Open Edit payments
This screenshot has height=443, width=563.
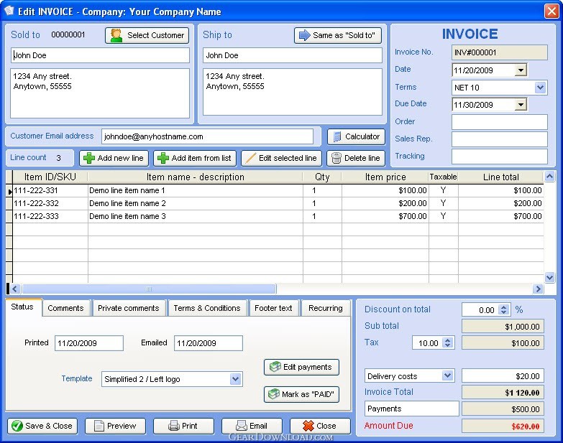301,367
